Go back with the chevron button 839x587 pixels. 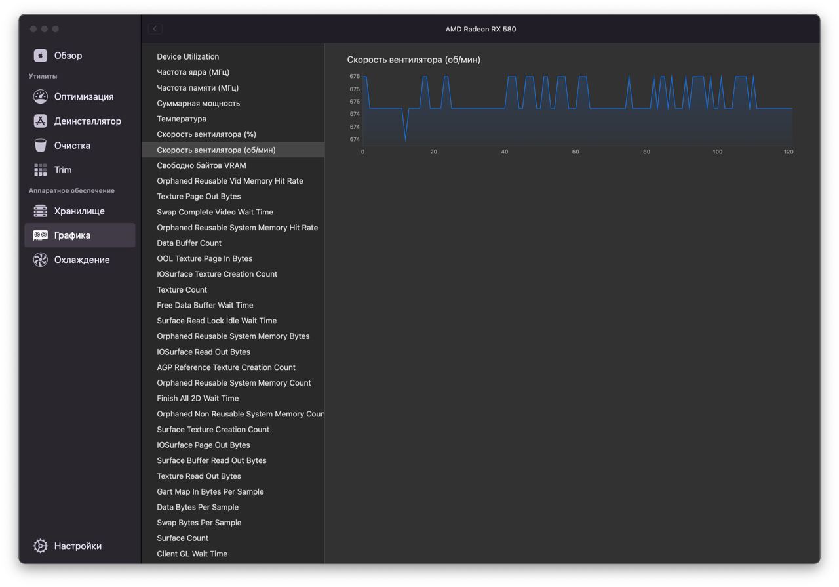tap(155, 29)
